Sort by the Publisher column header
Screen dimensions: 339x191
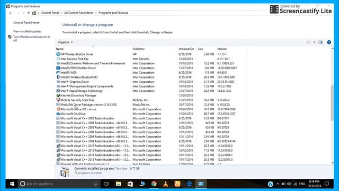139,49
